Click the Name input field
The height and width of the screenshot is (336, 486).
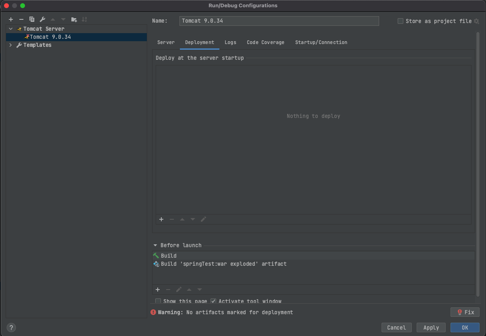pos(279,21)
